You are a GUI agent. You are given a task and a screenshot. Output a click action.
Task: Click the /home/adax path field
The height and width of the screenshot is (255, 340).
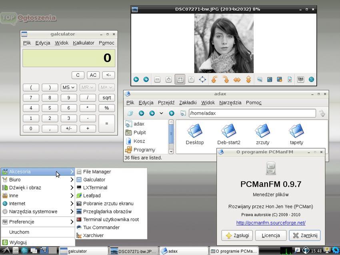coord(252,114)
